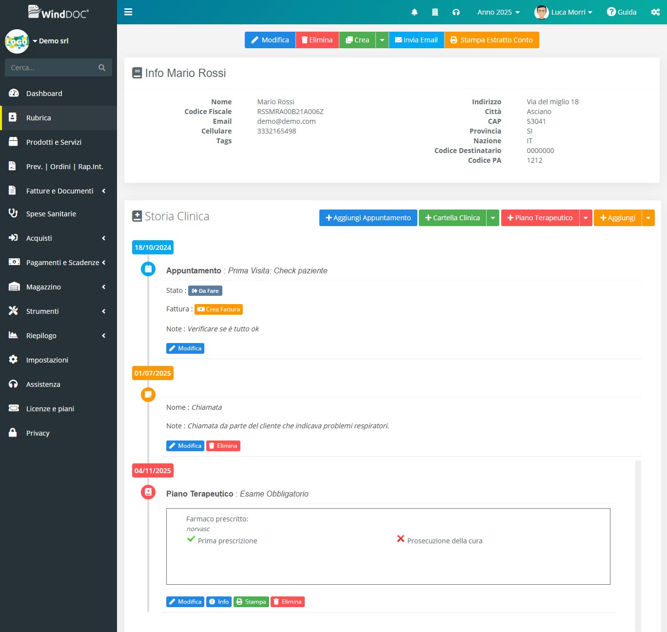Click the Stampa Estratto Conto button

[491, 40]
